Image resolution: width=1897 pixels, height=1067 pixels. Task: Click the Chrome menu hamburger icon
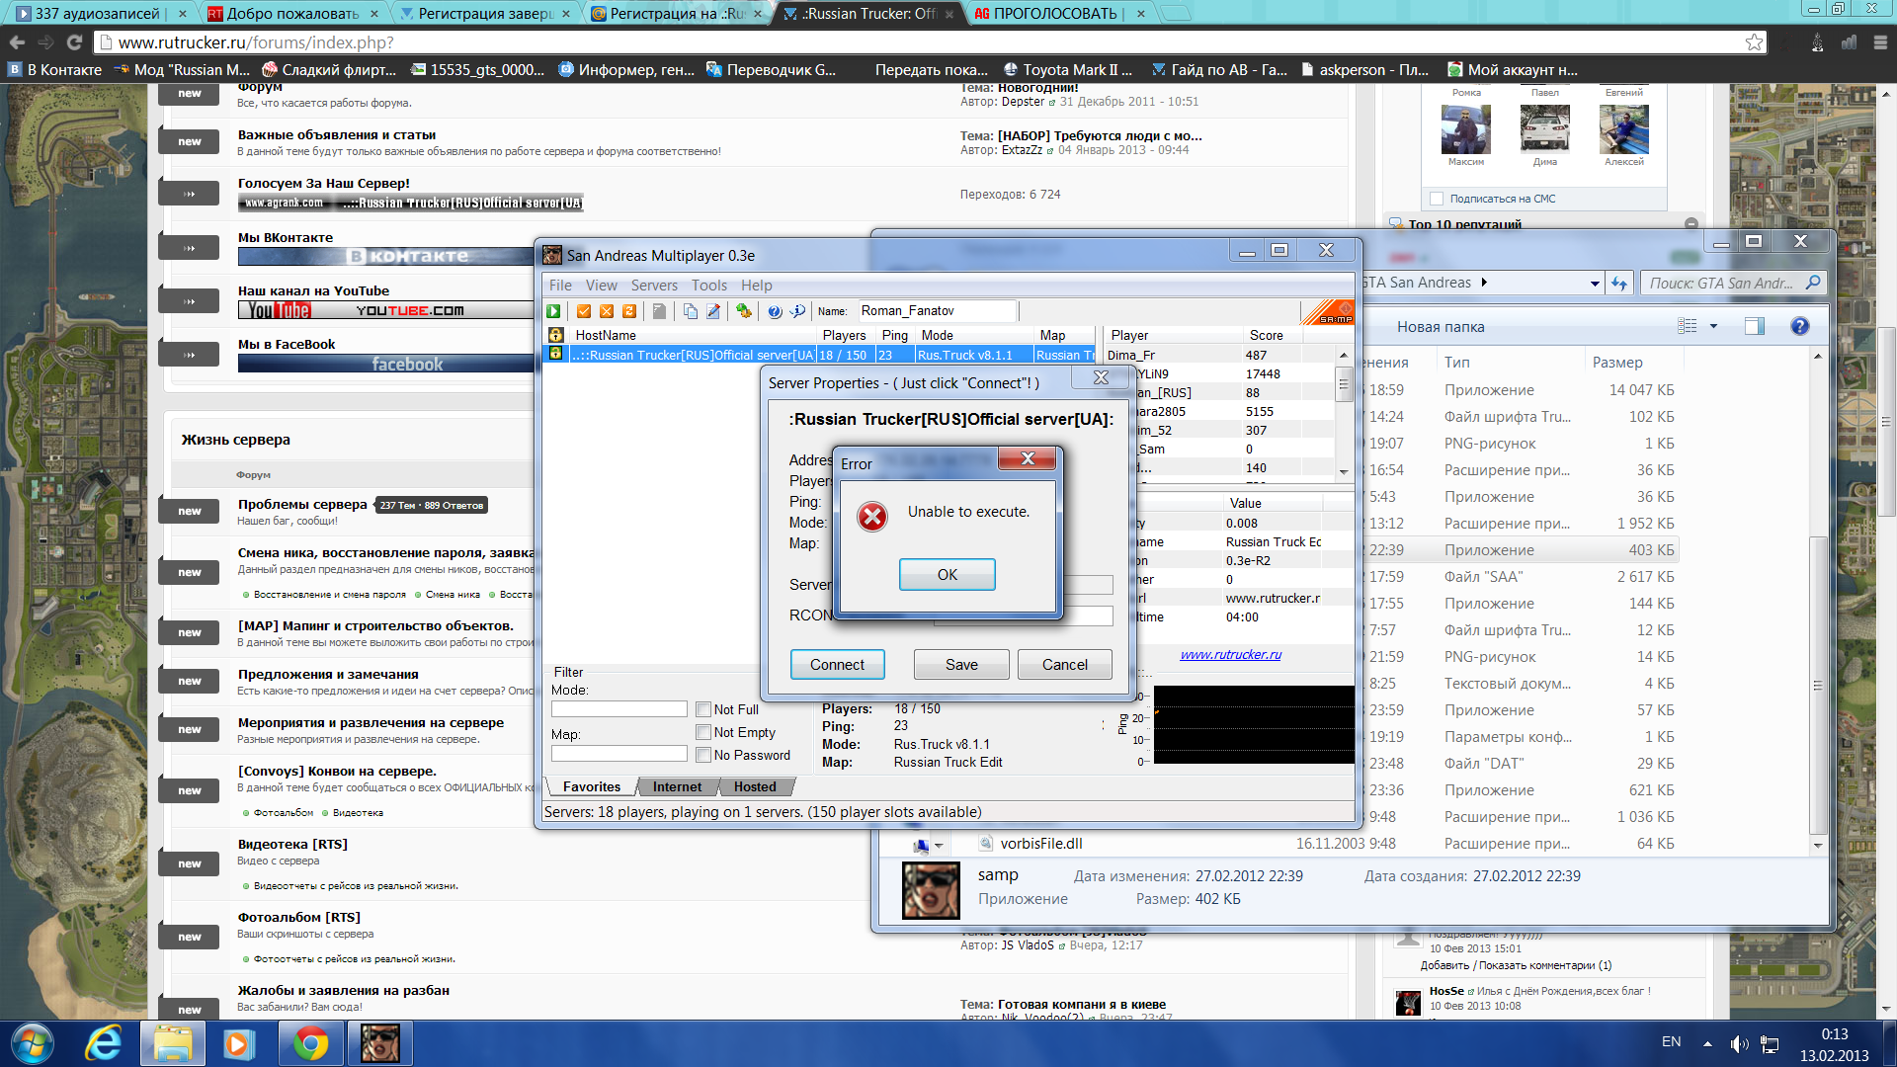[x=1880, y=41]
